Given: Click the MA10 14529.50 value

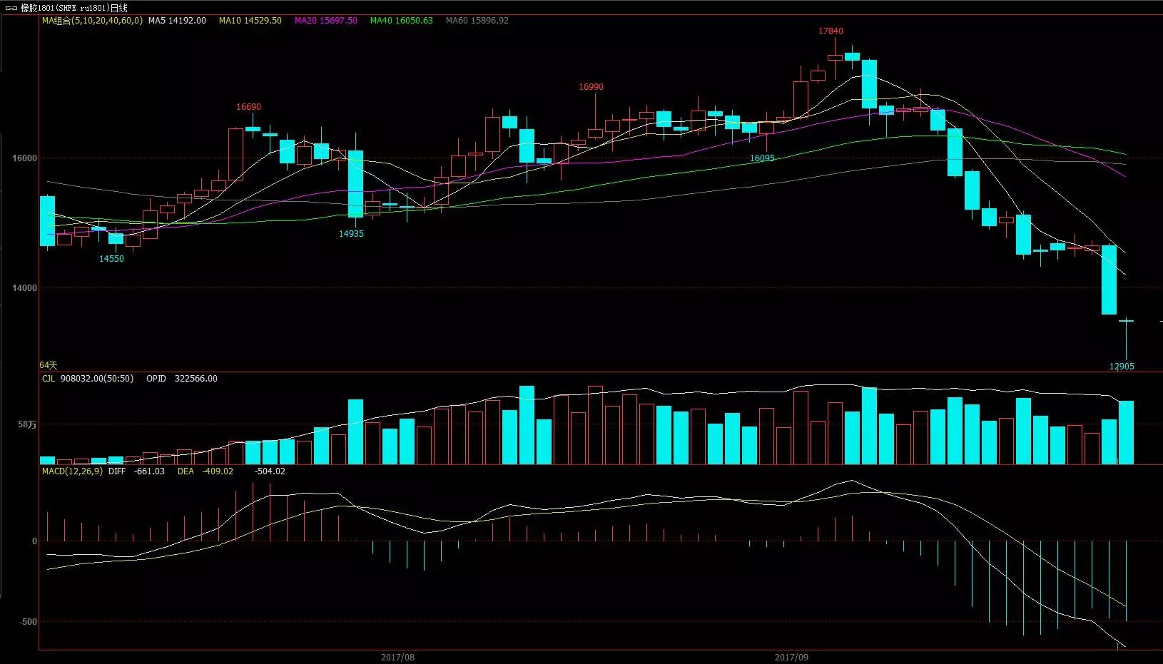Looking at the screenshot, I should pos(250,21).
